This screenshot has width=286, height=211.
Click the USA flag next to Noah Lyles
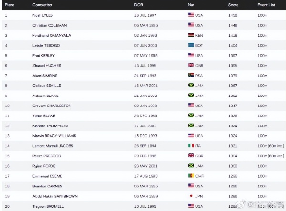[x=191, y=15]
